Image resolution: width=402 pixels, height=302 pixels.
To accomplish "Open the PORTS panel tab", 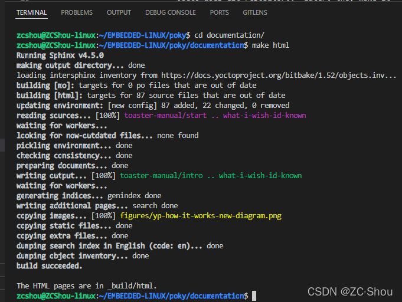I will 219,12.
